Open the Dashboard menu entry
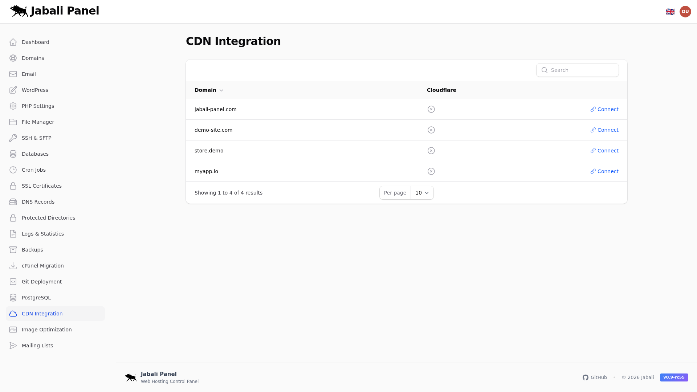The width and height of the screenshot is (697, 392). point(35,42)
